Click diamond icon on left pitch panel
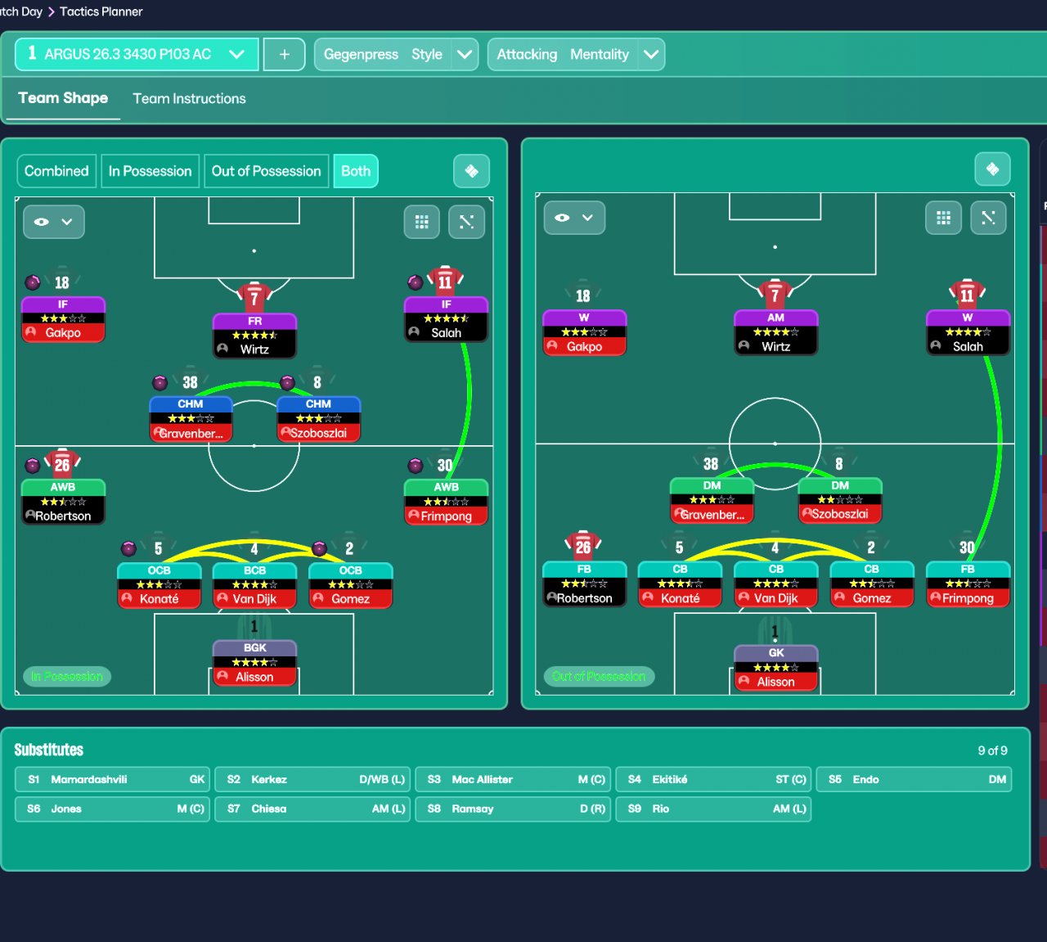 [471, 171]
